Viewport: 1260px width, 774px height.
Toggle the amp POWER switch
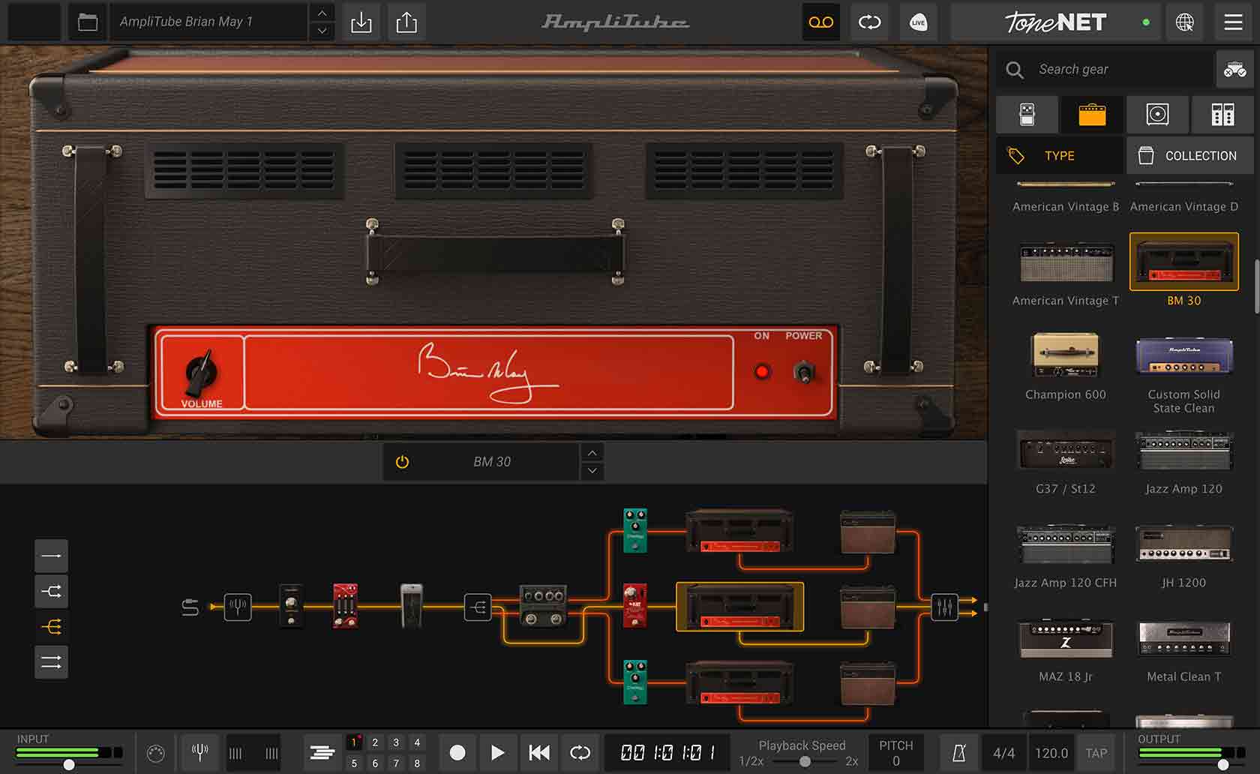(x=804, y=372)
